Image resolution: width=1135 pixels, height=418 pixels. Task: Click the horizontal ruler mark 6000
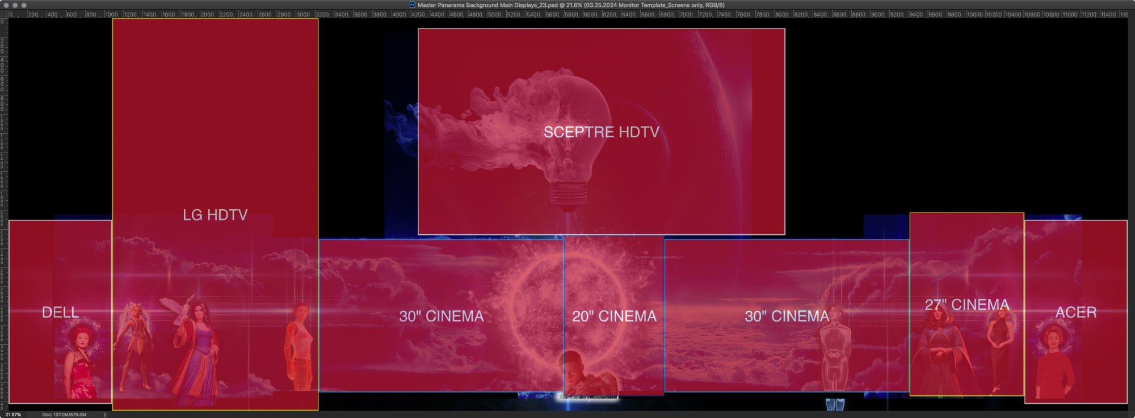pos(590,14)
